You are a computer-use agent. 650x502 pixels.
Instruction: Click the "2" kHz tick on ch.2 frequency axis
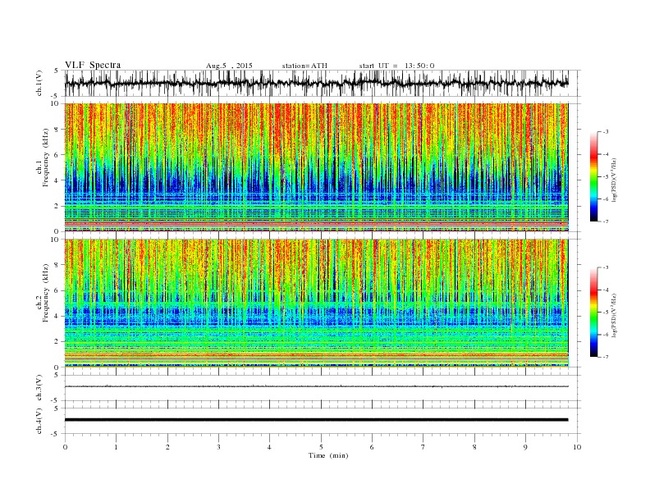(57, 342)
